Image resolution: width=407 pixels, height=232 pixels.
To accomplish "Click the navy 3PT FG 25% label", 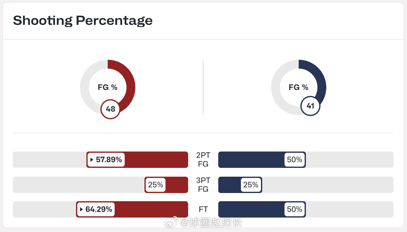I will 251,185.
